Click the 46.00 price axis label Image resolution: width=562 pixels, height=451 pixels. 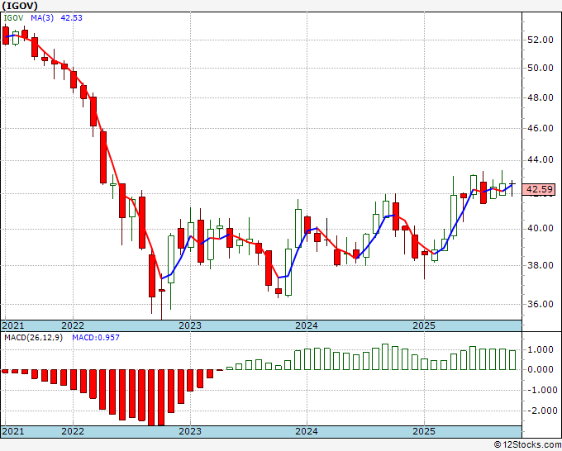coord(541,128)
